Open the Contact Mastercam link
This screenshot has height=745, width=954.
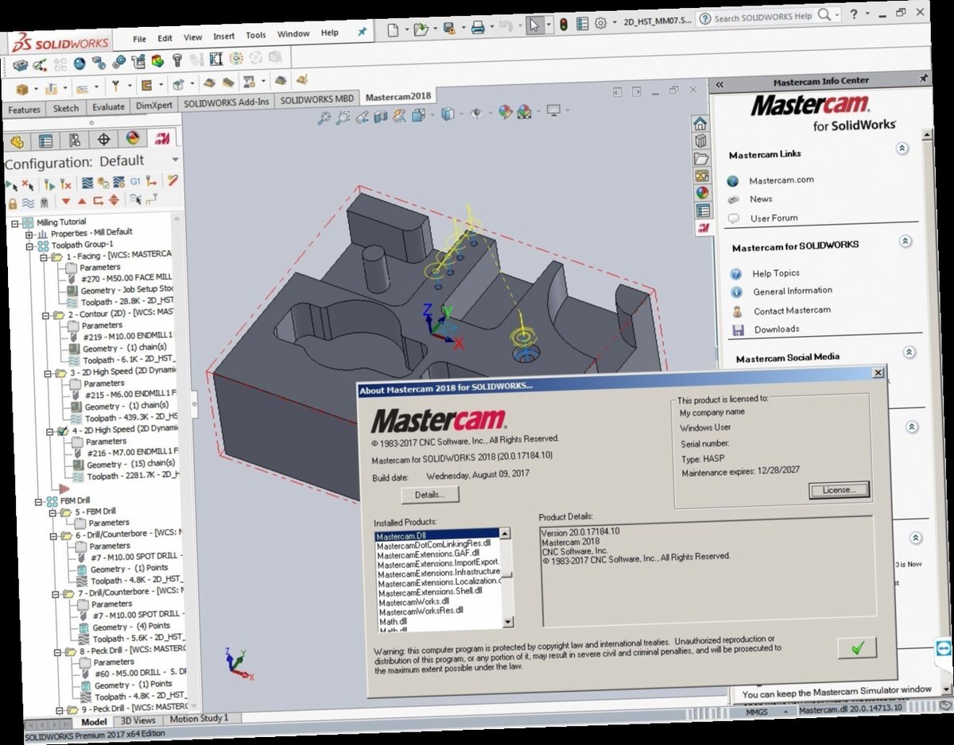pyautogui.click(x=792, y=310)
